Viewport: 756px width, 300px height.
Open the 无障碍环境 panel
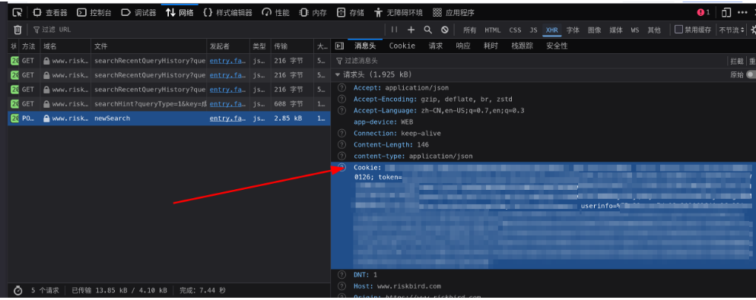pos(399,12)
